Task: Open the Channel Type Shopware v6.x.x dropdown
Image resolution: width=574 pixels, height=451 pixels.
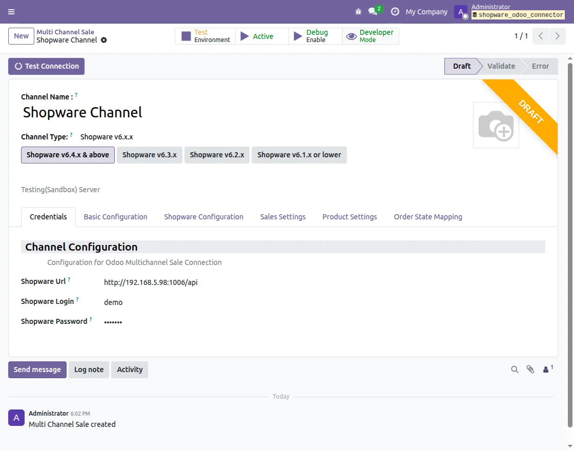Action: [107, 137]
